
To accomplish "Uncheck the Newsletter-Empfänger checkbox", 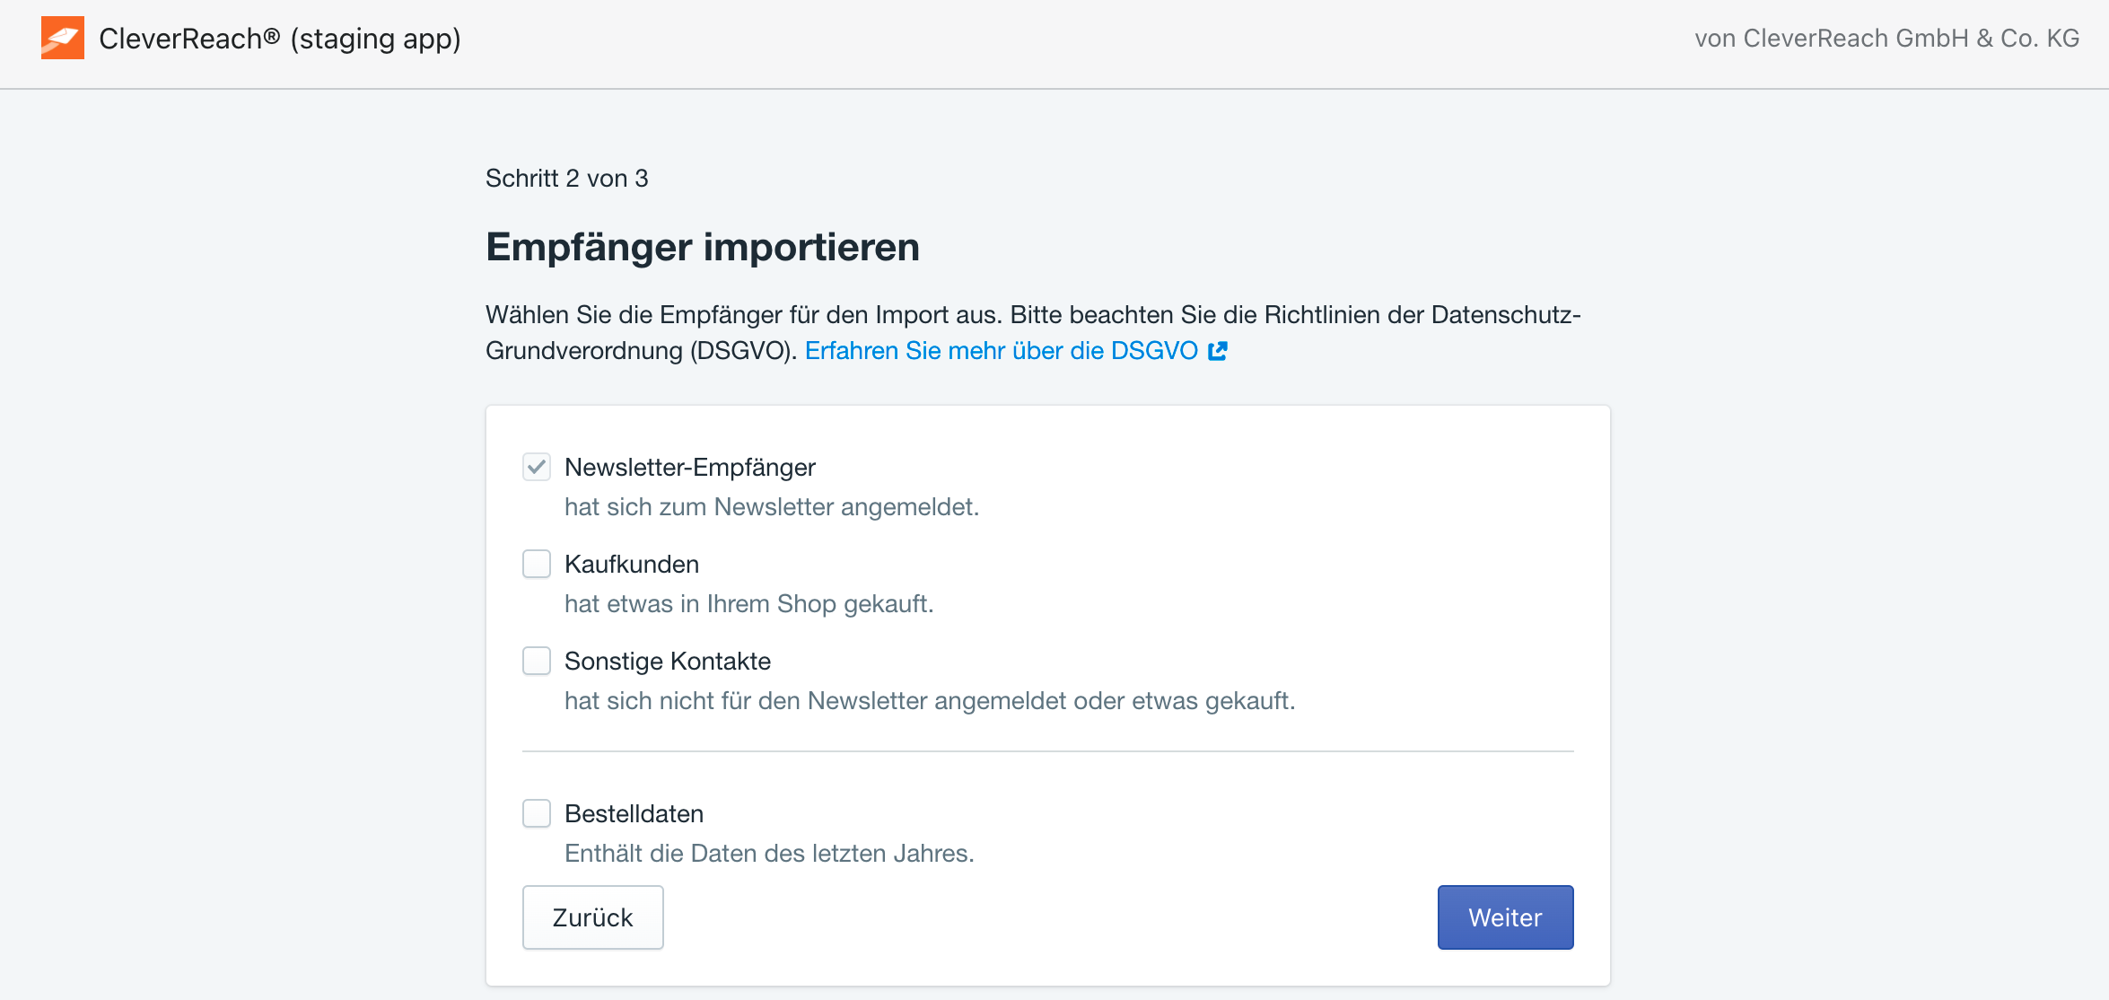I will [537, 467].
